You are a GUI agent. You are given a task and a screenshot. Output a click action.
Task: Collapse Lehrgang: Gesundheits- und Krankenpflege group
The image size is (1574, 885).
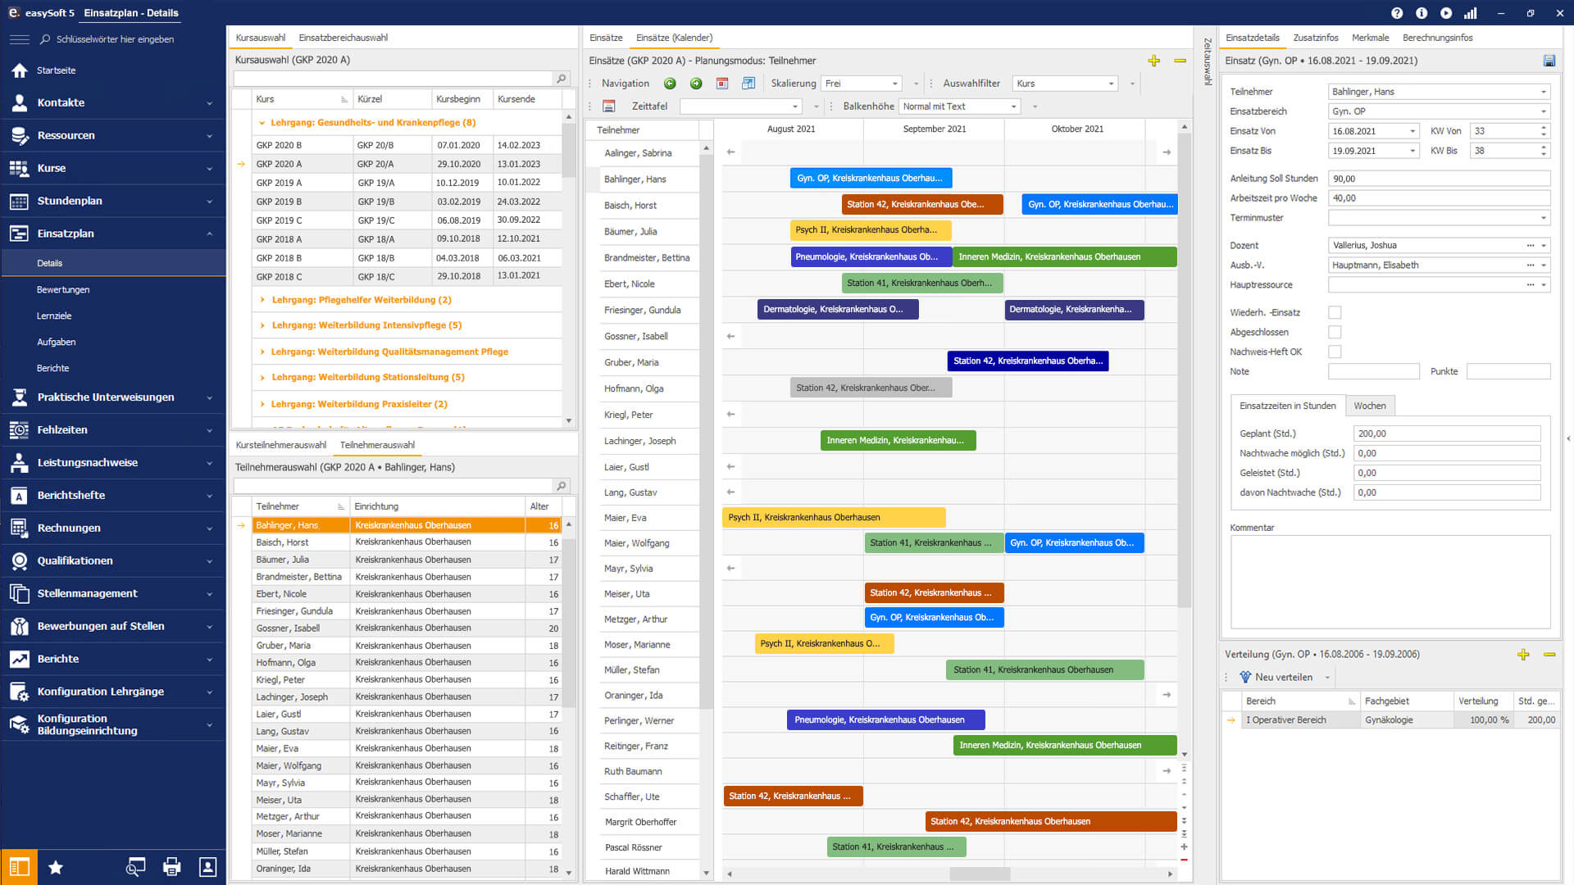click(262, 123)
